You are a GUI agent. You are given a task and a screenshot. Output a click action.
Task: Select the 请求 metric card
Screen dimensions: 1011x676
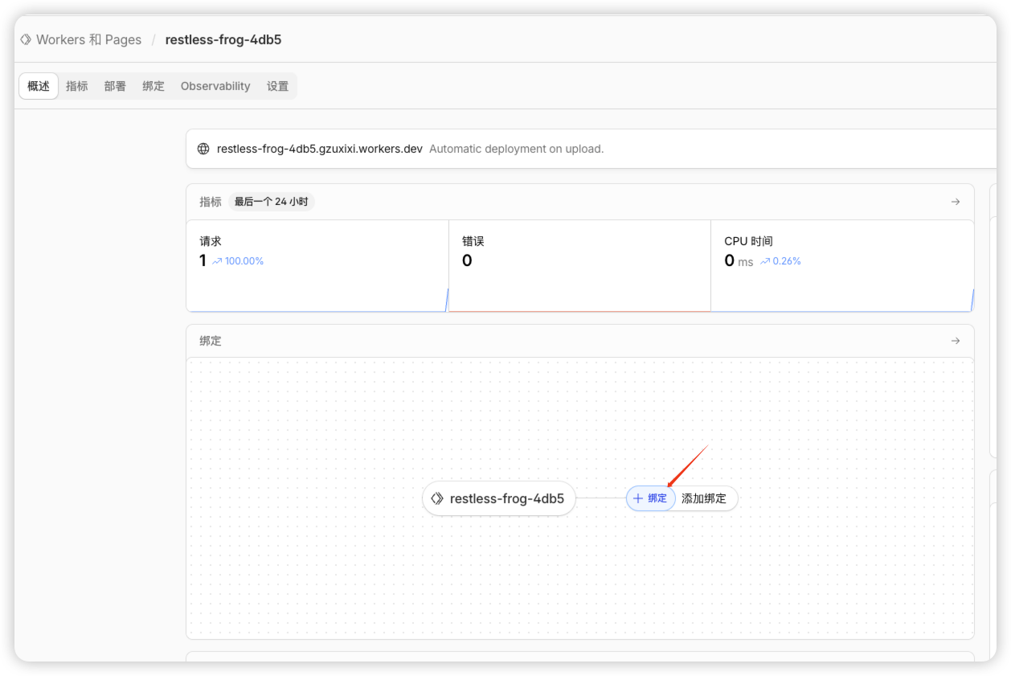[x=317, y=264]
